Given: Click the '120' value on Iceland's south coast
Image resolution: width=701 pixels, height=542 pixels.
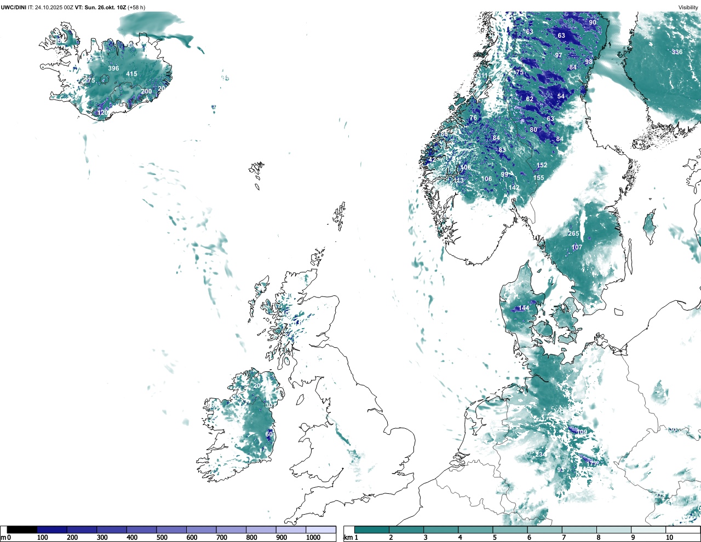Looking at the screenshot, I should pos(102,113).
